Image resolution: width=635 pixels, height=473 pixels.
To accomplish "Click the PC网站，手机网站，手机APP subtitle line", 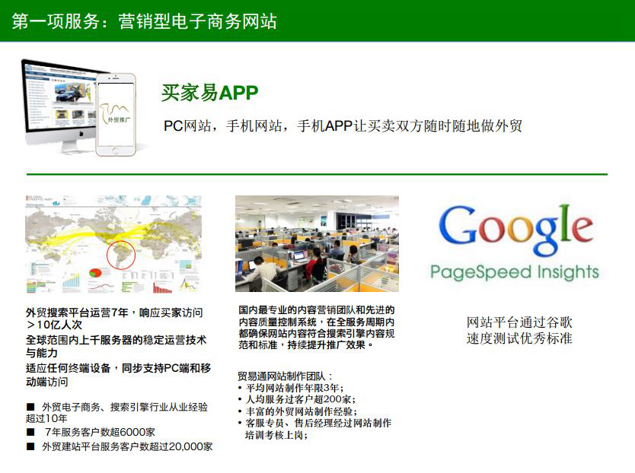I will 343,125.
